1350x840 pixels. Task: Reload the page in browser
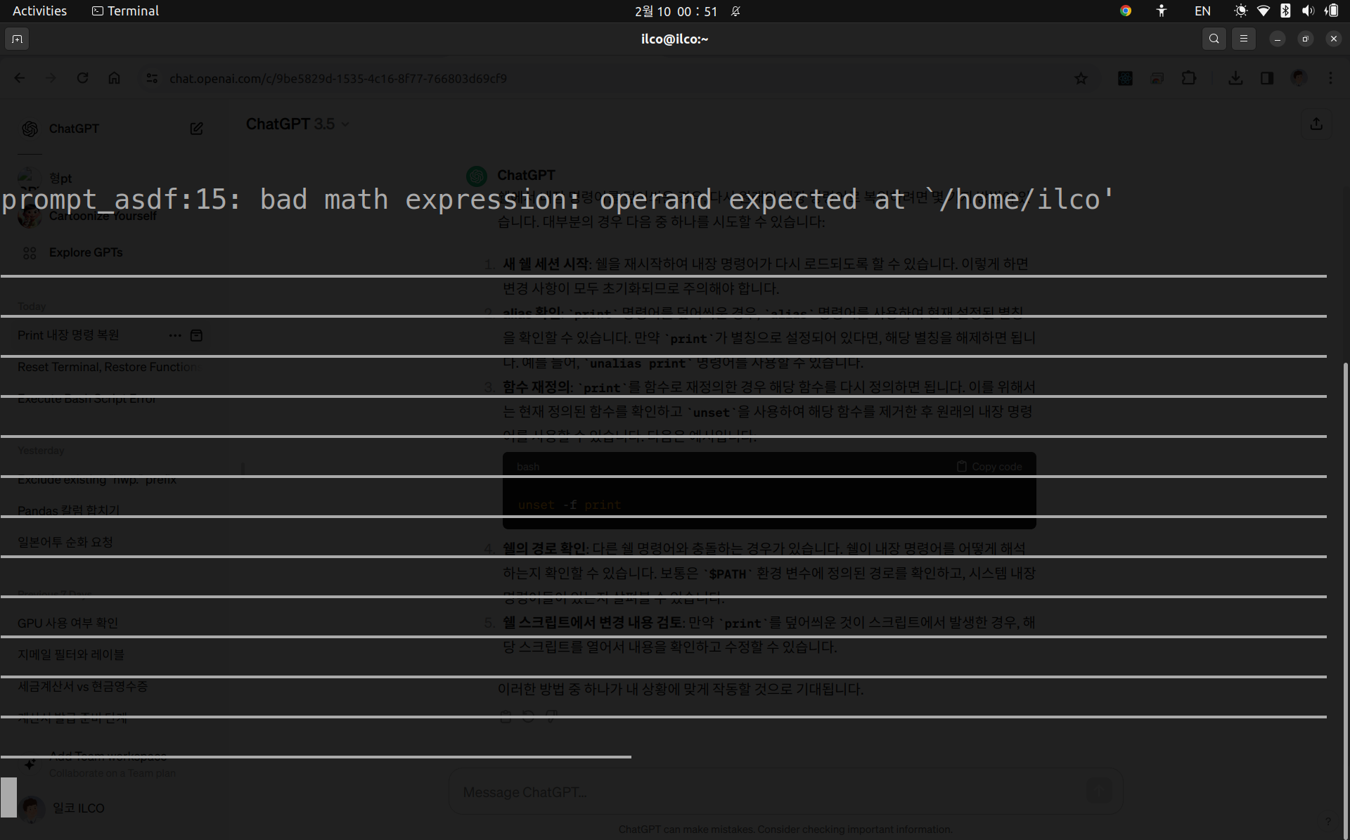(x=83, y=78)
